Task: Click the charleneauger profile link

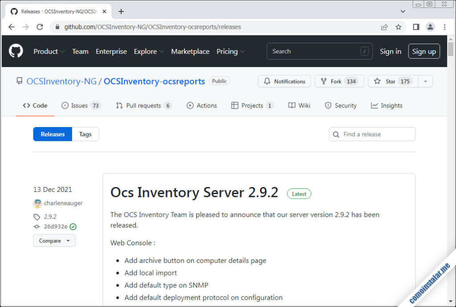Action: click(x=63, y=203)
